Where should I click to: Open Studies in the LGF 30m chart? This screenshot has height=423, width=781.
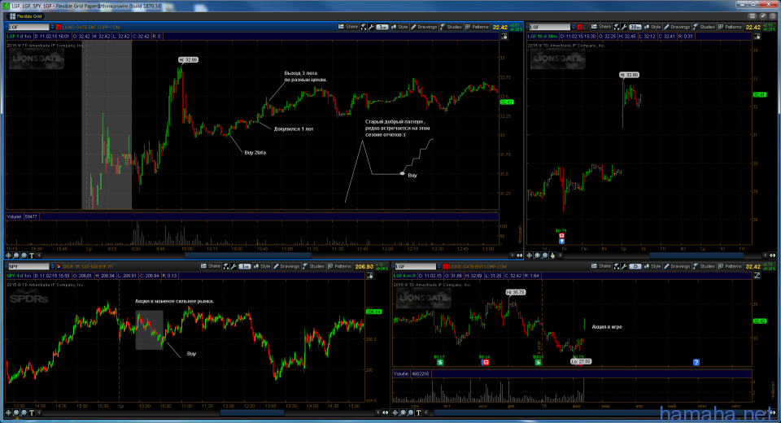point(704,27)
